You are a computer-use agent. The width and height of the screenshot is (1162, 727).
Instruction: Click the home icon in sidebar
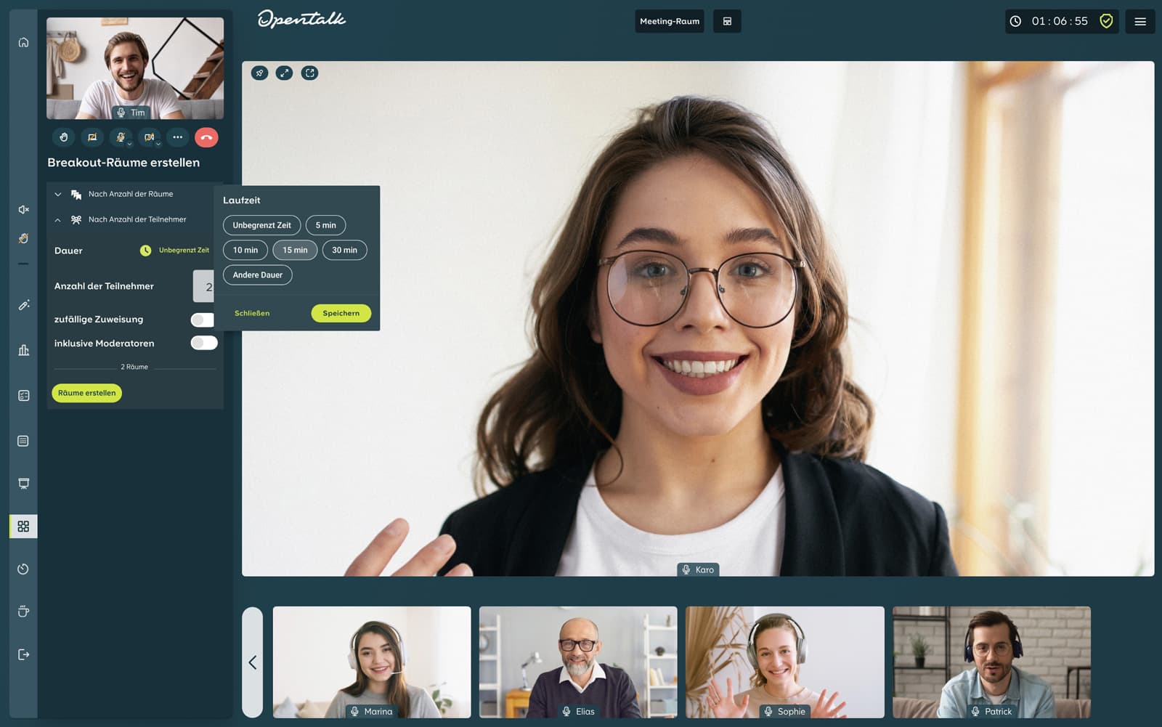23,42
